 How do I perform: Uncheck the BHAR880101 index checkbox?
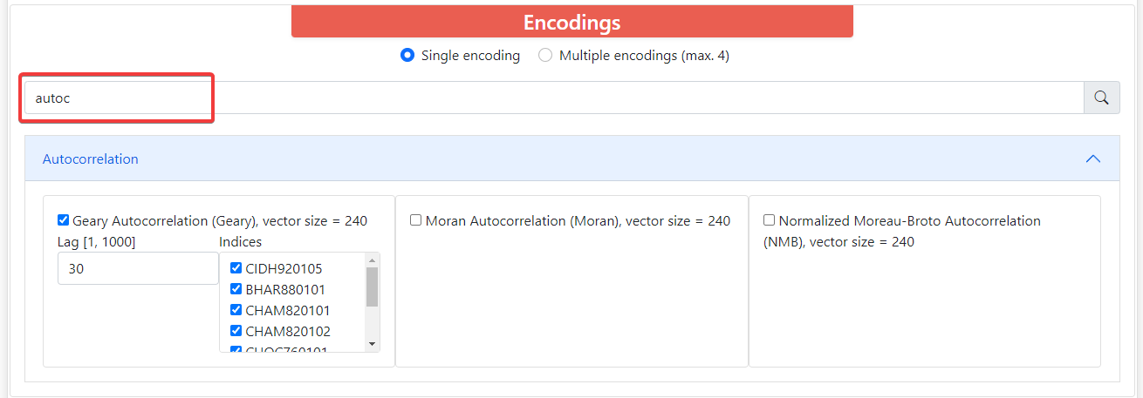236,289
